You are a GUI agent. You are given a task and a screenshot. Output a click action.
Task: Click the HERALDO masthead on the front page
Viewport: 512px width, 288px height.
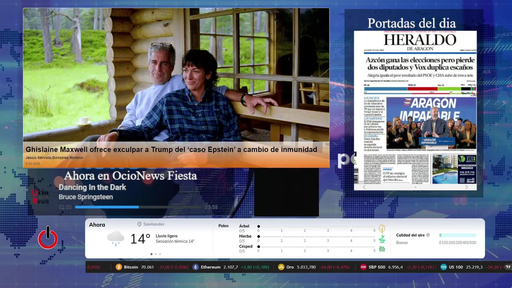[x=420, y=40]
